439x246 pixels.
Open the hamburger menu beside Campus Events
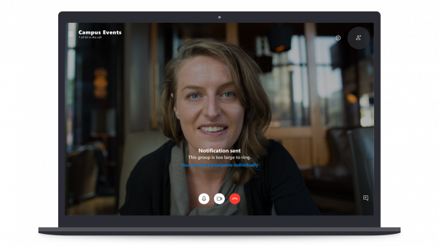70,34
